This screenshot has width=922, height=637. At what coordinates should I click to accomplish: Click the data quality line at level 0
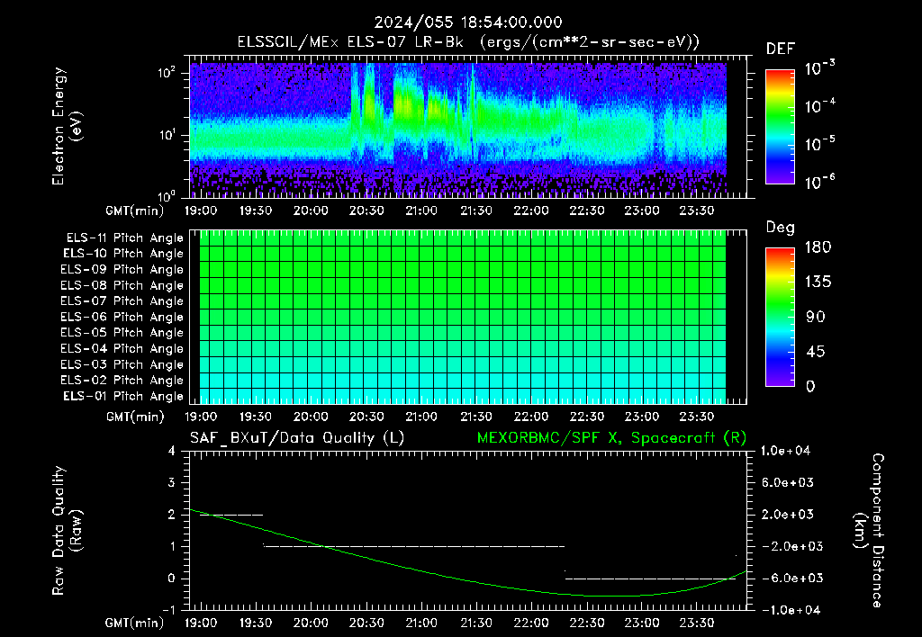point(650,579)
